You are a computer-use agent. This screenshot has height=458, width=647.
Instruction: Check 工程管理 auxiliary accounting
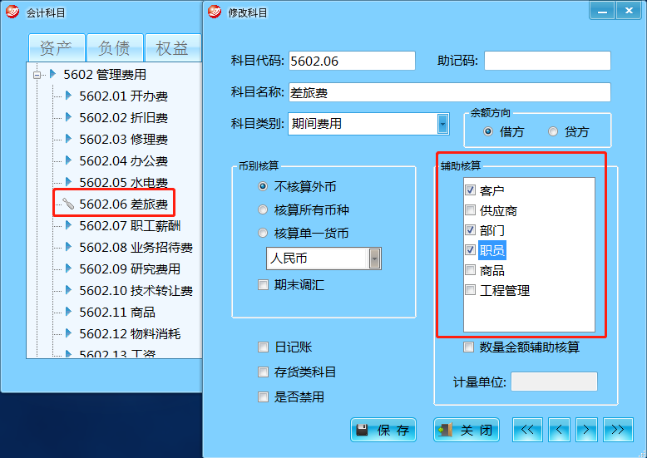point(470,289)
